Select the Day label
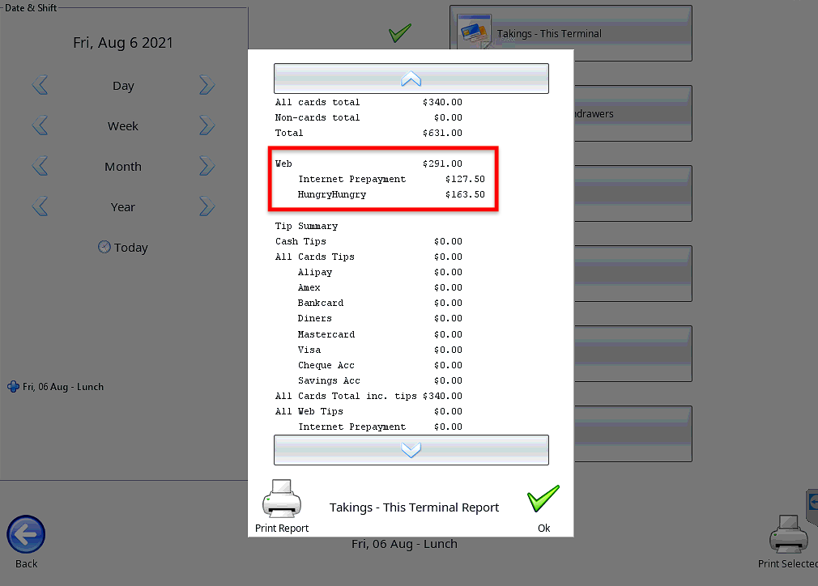 click(123, 86)
